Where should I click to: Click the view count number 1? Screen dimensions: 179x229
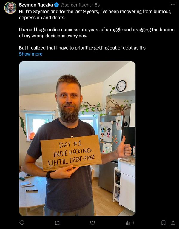133,223
